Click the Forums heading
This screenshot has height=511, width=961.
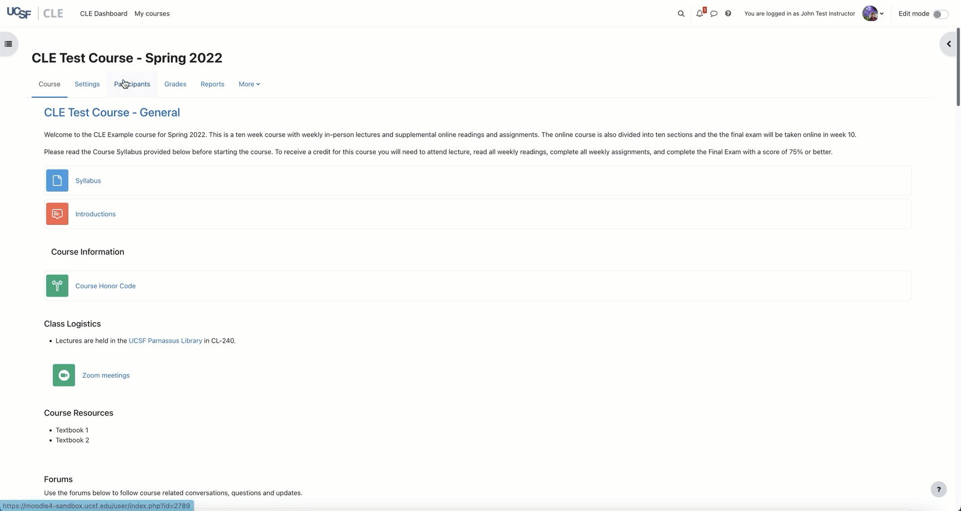pos(58,479)
